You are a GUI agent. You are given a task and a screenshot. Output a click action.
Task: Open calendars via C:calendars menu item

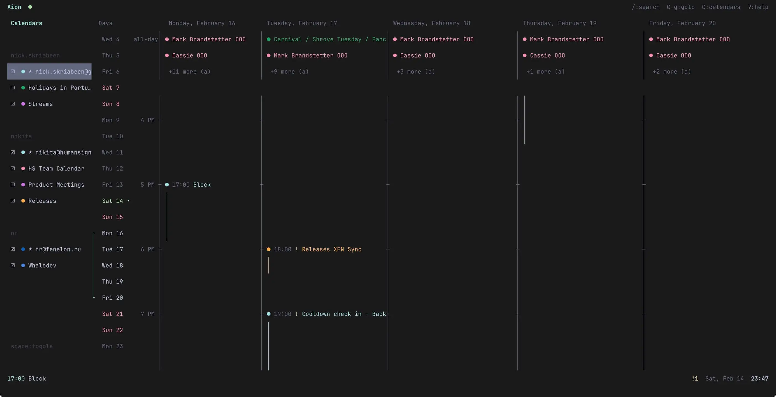[720, 7]
